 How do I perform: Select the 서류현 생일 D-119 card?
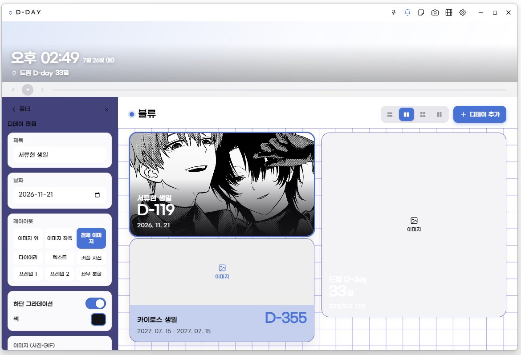pos(222,184)
